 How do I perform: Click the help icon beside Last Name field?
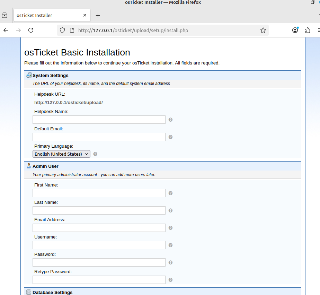tap(171, 211)
